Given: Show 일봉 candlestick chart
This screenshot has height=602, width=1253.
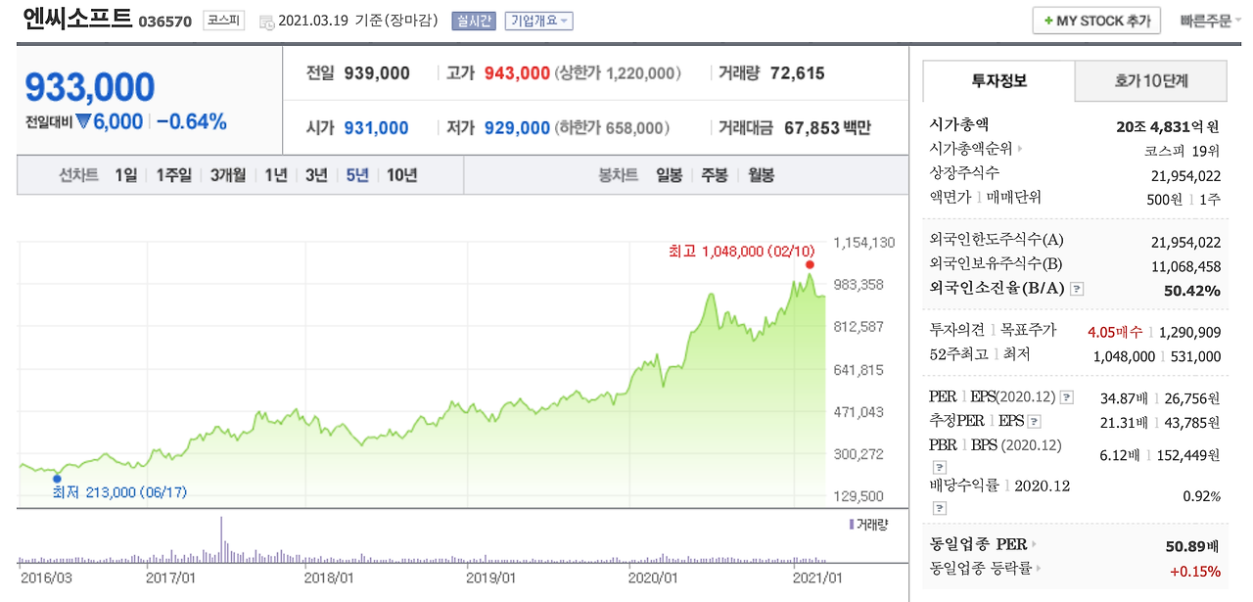Looking at the screenshot, I should 670,175.
